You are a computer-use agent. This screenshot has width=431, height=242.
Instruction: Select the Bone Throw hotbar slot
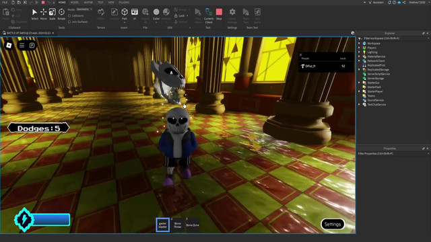(178, 225)
